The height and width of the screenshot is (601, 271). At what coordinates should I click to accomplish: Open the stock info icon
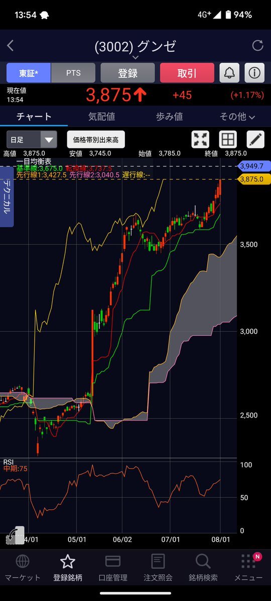[x=254, y=73]
